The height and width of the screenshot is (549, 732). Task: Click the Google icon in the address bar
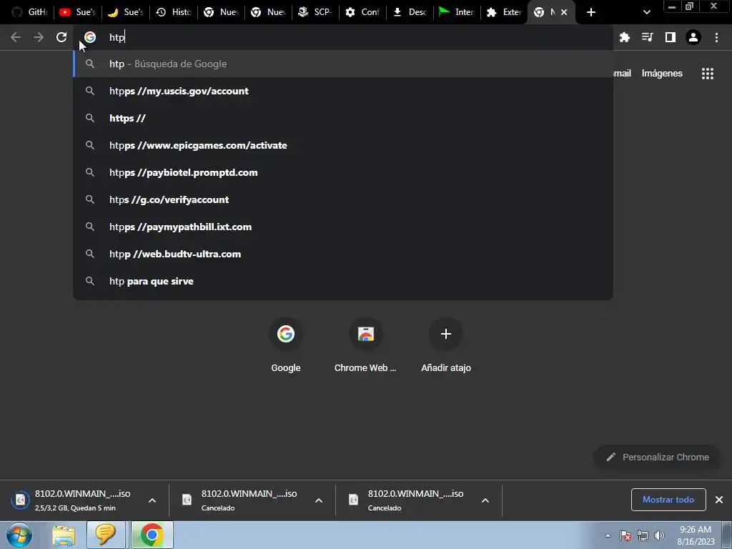pos(89,37)
